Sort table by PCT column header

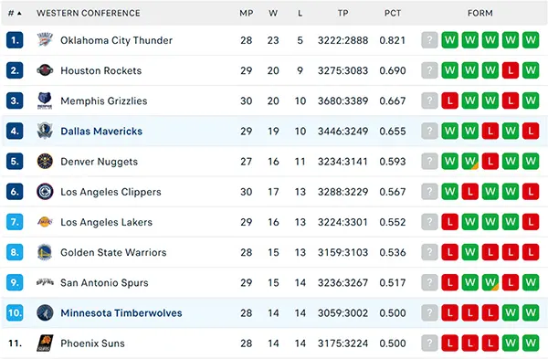coord(393,14)
